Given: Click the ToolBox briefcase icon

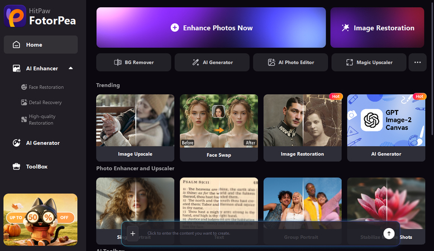Looking at the screenshot, I should pyautogui.click(x=16, y=166).
